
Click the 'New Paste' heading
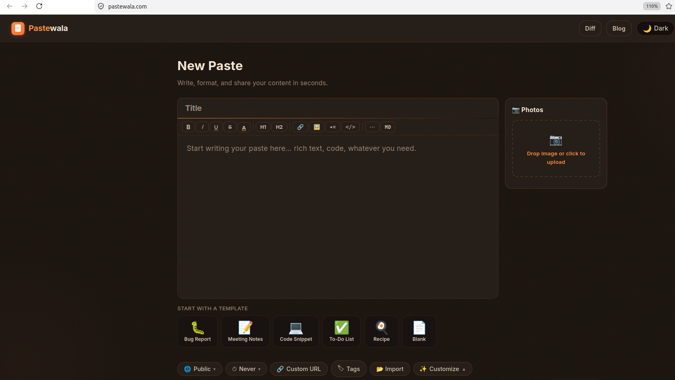pos(210,66)
